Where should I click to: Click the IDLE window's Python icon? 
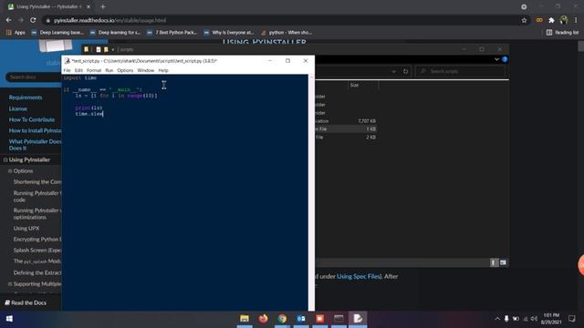coord(68,61)
